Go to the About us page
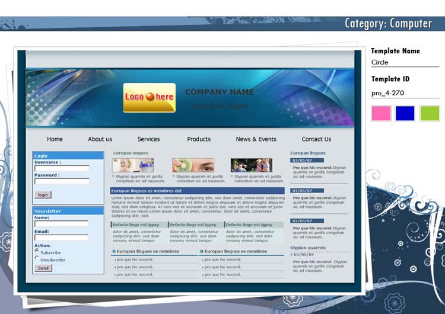The height and width of the screenshot is (314, 445). pos(100,139)
